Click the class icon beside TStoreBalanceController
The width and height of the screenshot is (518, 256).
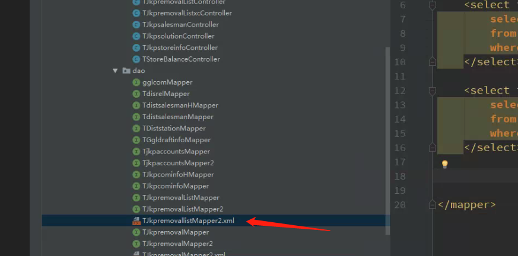[136, 59]
